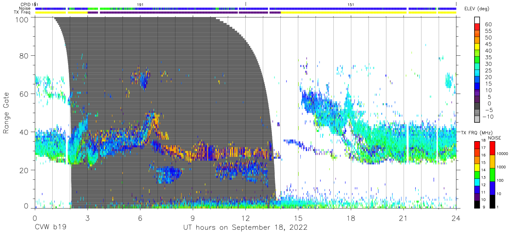Click the ELEV colorbar label '60'
The image size is (513, 236).
(x=488, y=25)
